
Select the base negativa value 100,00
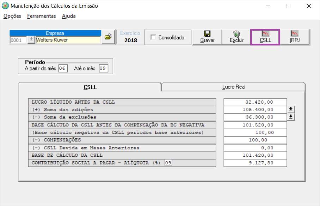click(x=255, y=132)
